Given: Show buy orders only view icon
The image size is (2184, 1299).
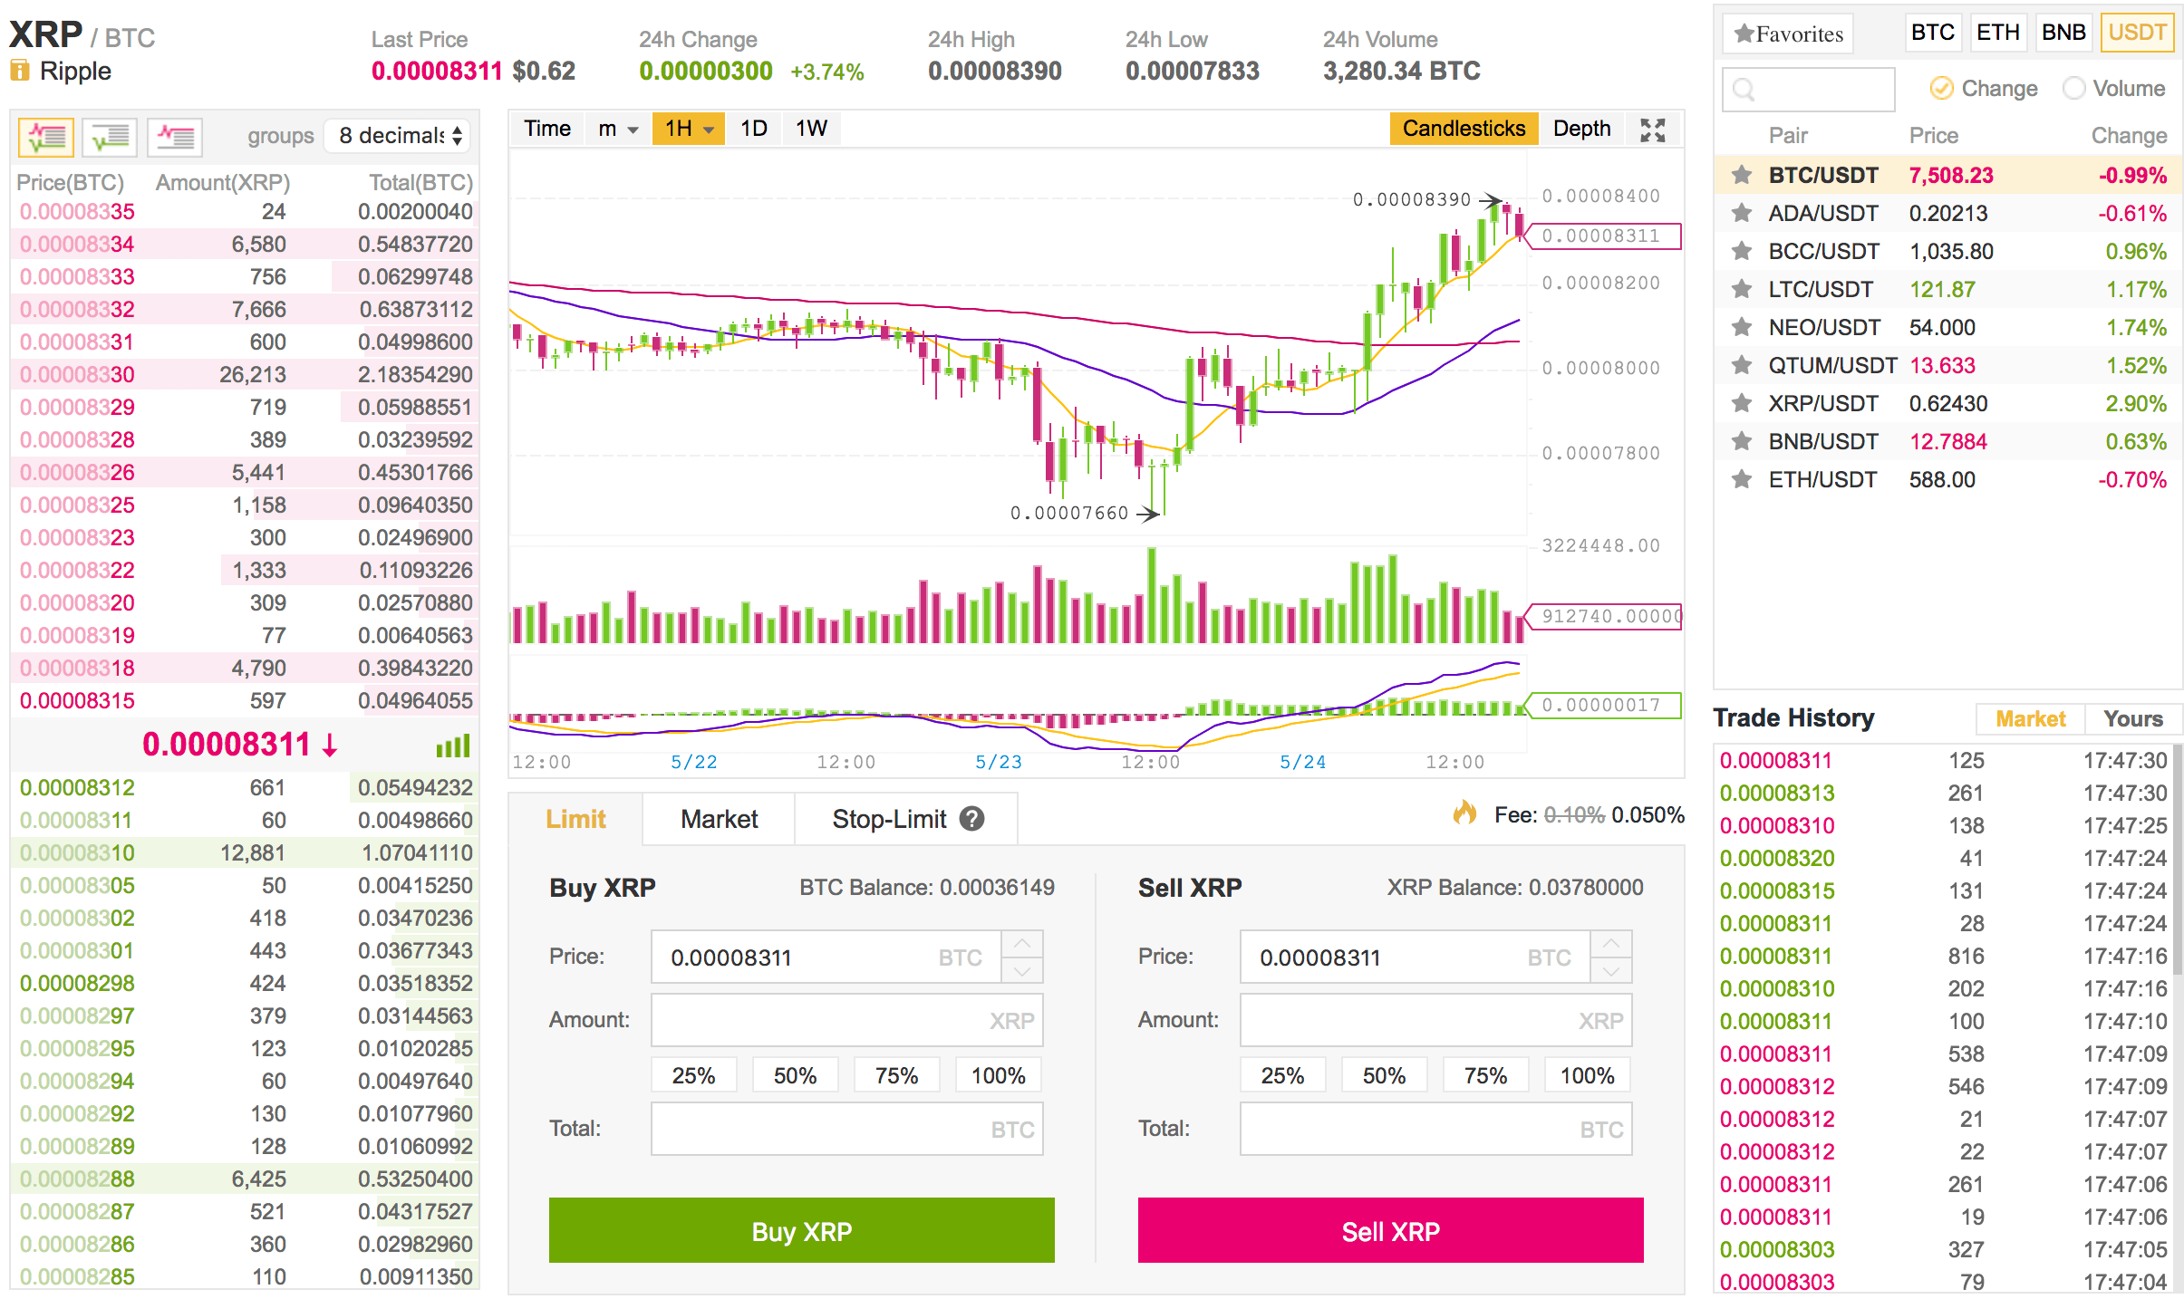Looking at the screenshot, I should [110, 137].
